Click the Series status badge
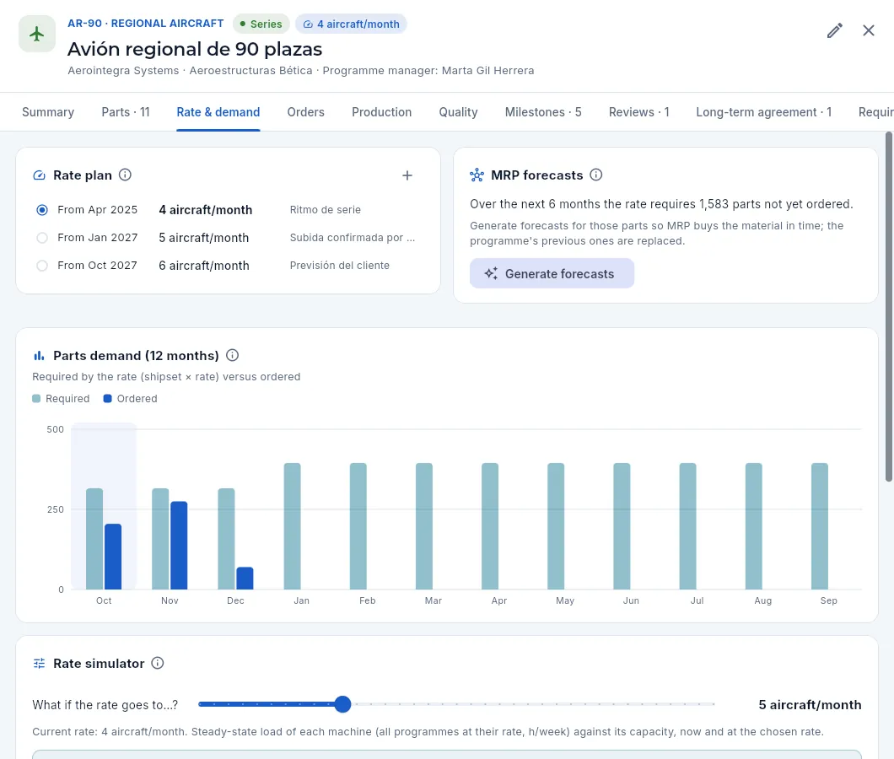This screenshot has width=894, height=759. coord(261,24)
